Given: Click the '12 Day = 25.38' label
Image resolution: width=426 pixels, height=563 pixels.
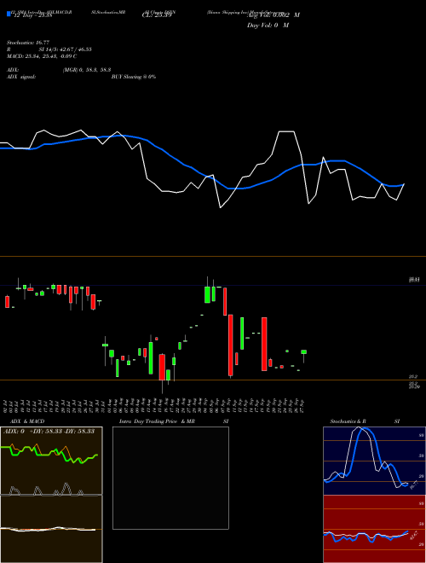Looking at the screenshot, I should point(32,15).
